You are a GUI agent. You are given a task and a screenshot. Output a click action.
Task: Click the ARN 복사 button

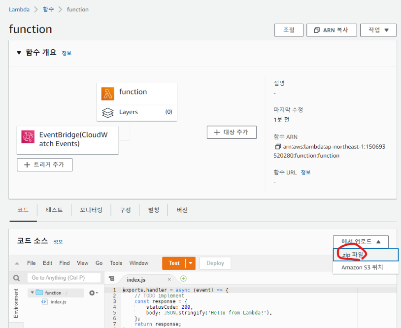click(332, 30)
